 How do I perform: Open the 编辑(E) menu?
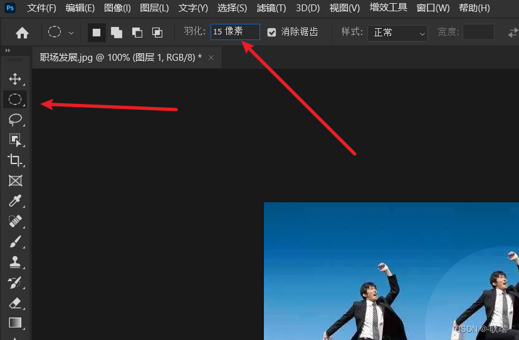pyautogui.click(x=80, y=8)
